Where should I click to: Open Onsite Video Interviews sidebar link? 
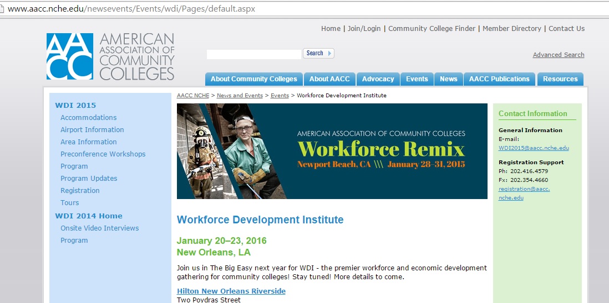click(99, 228)
